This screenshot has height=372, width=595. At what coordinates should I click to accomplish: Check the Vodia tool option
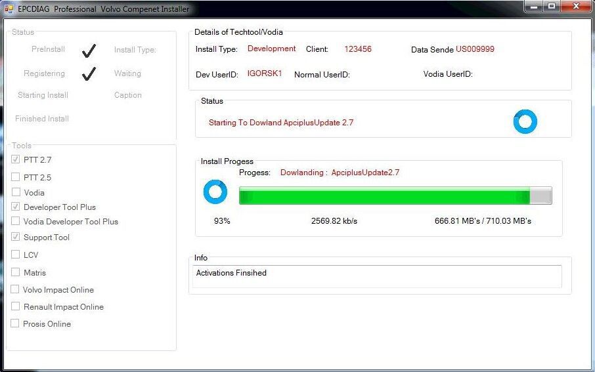point(16,192)
